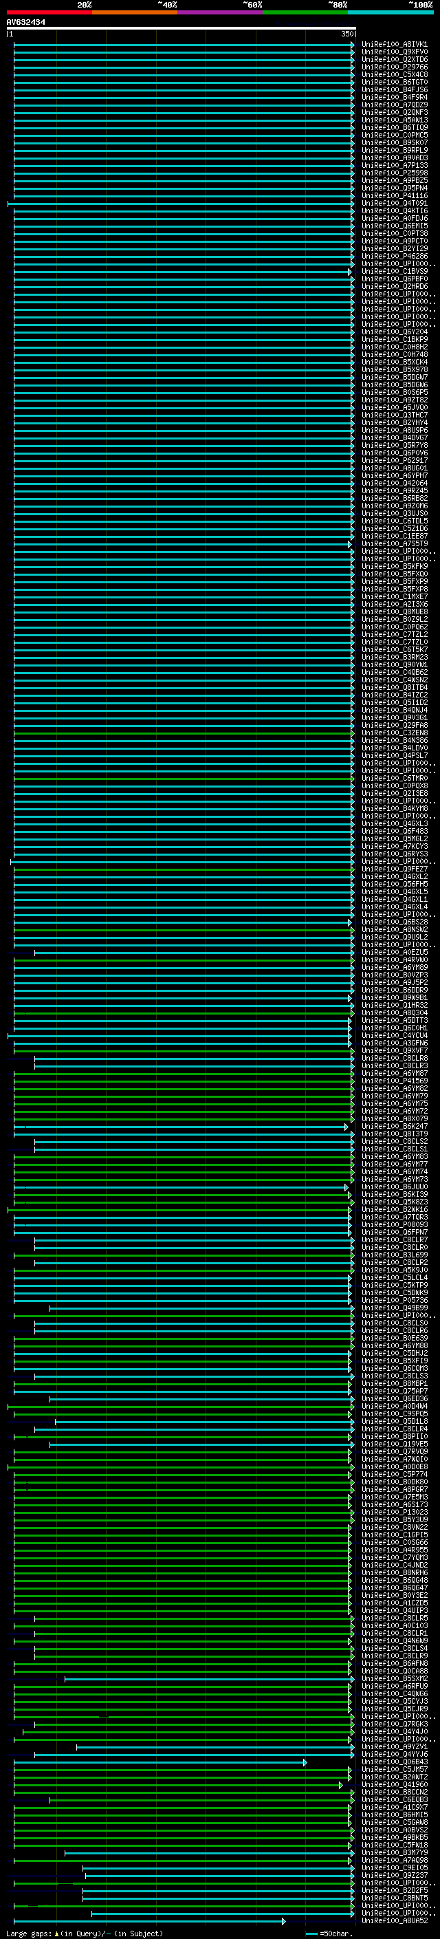Screen dimensions: 440x1939
Task: Click the Large gaps legend text
Action: click(85, 1933)
